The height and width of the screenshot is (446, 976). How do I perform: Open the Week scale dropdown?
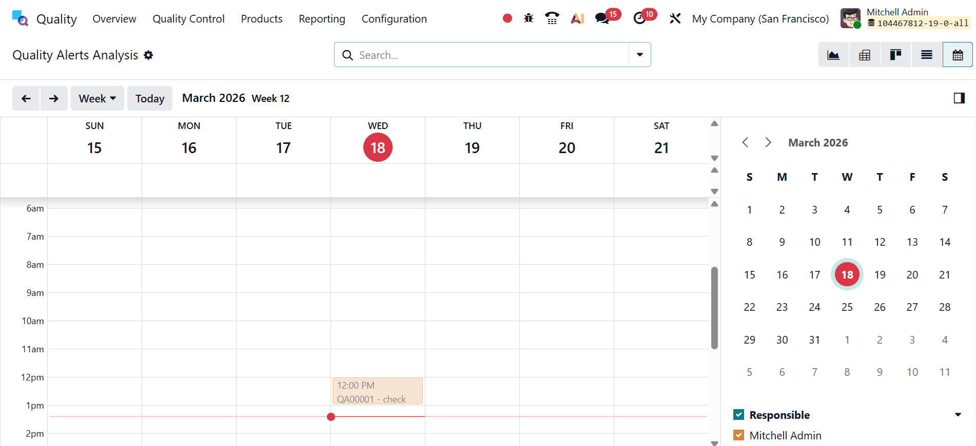pyautogui.click(x=97, y=98)
